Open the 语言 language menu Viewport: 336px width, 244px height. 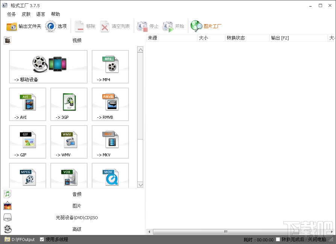pyautogui.click(x=41, y=14)
